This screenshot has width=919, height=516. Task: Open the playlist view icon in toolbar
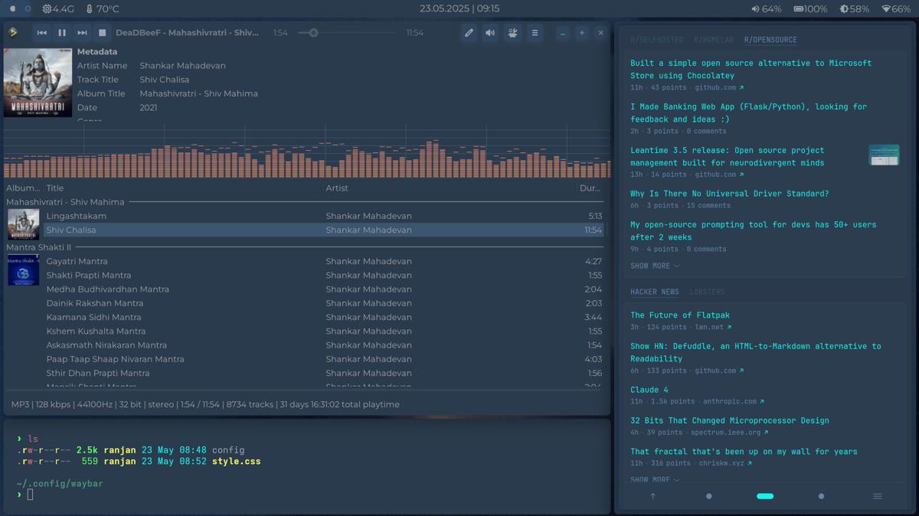535,32
